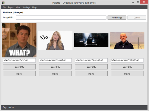Open the Help menu
Image resolution: width=149 pixels, height=111 pixels.
point(34,7)
